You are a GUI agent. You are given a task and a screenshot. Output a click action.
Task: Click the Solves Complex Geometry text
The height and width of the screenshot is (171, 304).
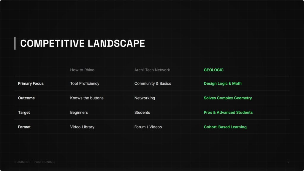tap(227, 98)
